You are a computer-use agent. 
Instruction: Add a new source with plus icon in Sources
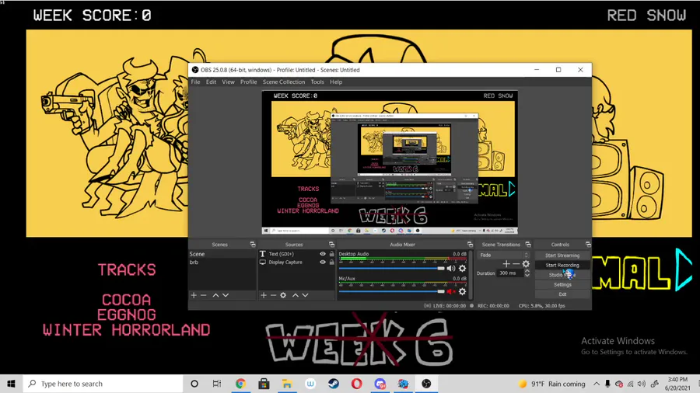pos(264,295)
